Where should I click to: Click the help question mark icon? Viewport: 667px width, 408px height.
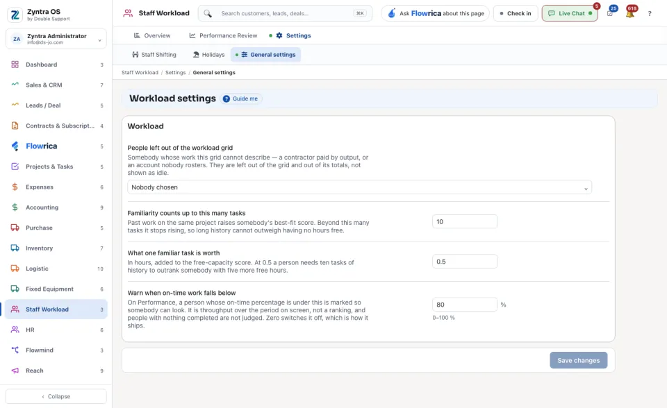pyautogui.click(x=650, y=14)
